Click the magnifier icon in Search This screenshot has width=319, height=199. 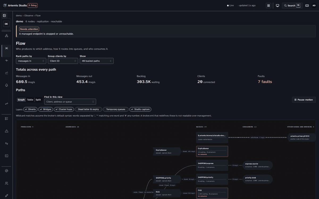click(286, 6)
